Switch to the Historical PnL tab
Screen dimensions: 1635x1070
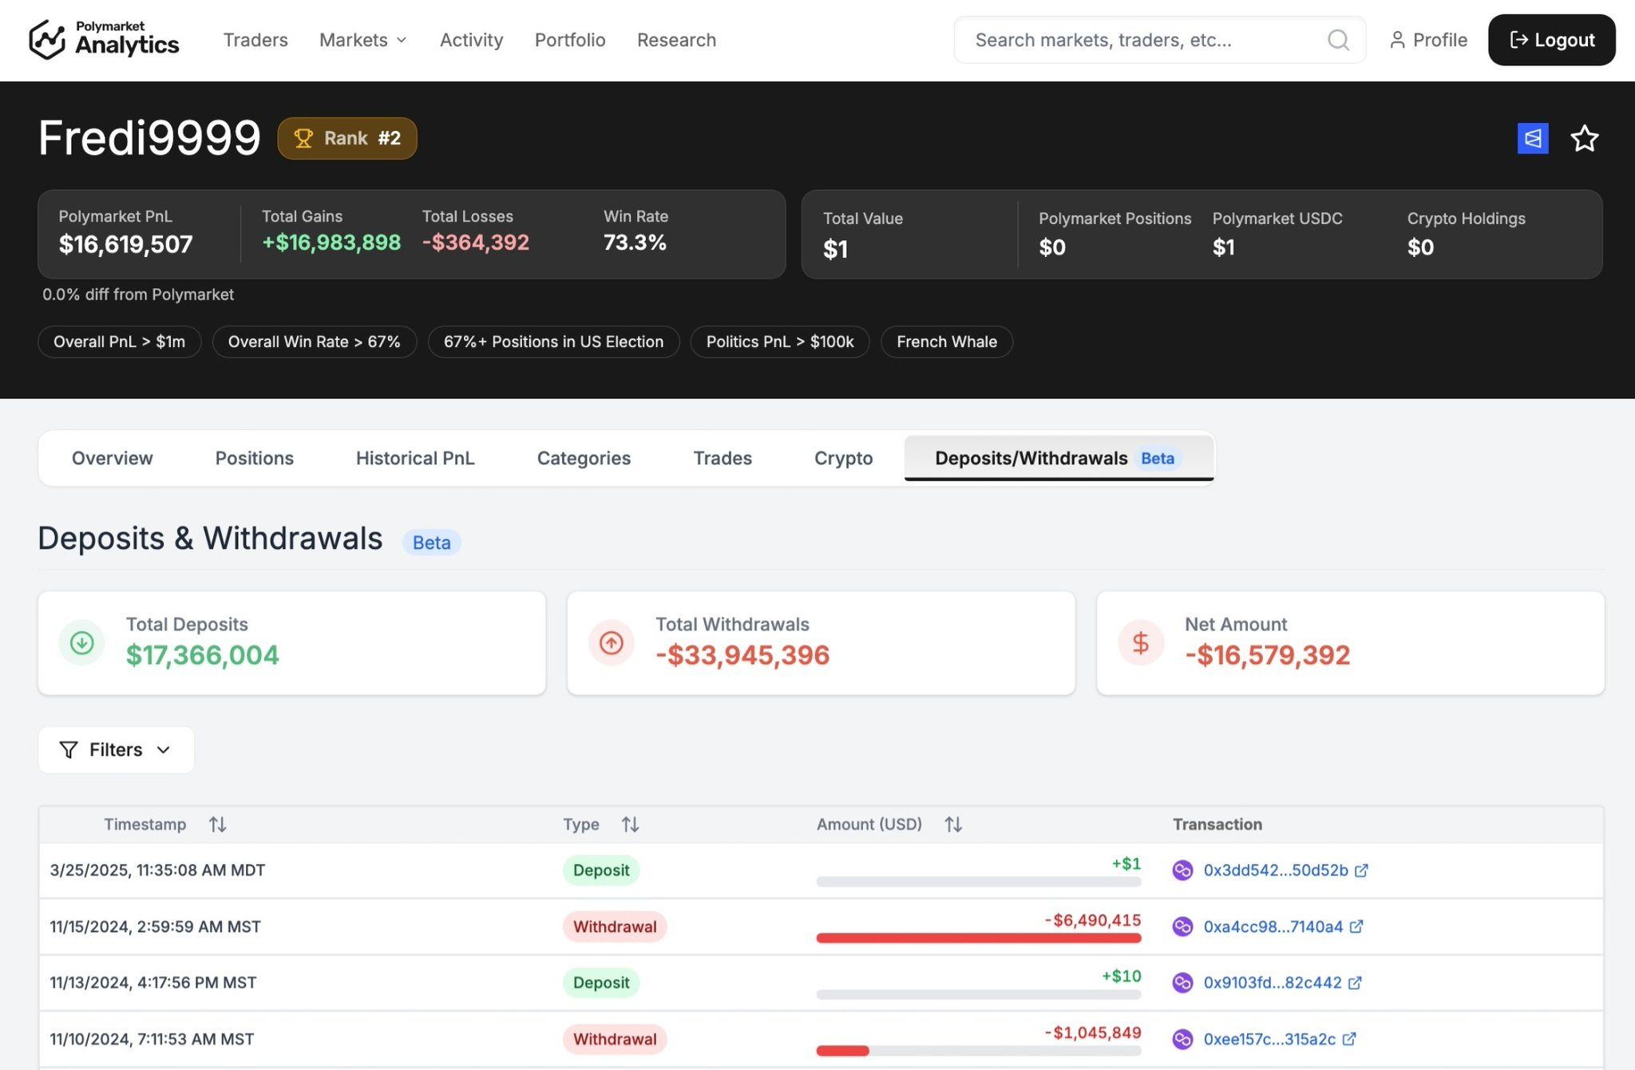point(415,458)
